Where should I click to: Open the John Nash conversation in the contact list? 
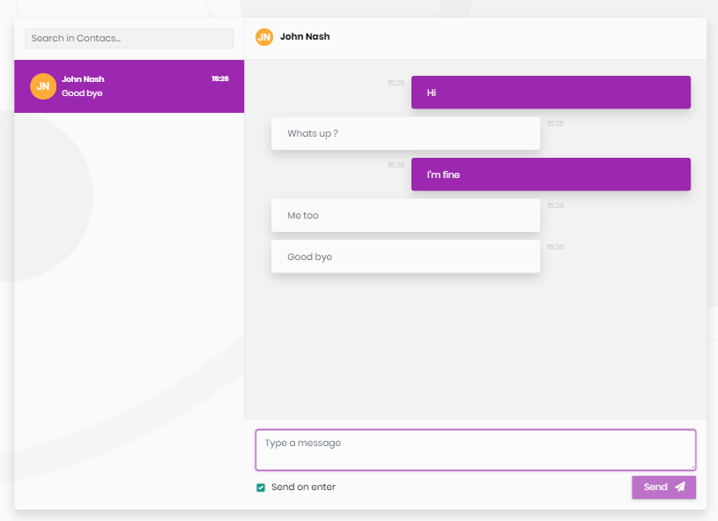tap(130, 86)
